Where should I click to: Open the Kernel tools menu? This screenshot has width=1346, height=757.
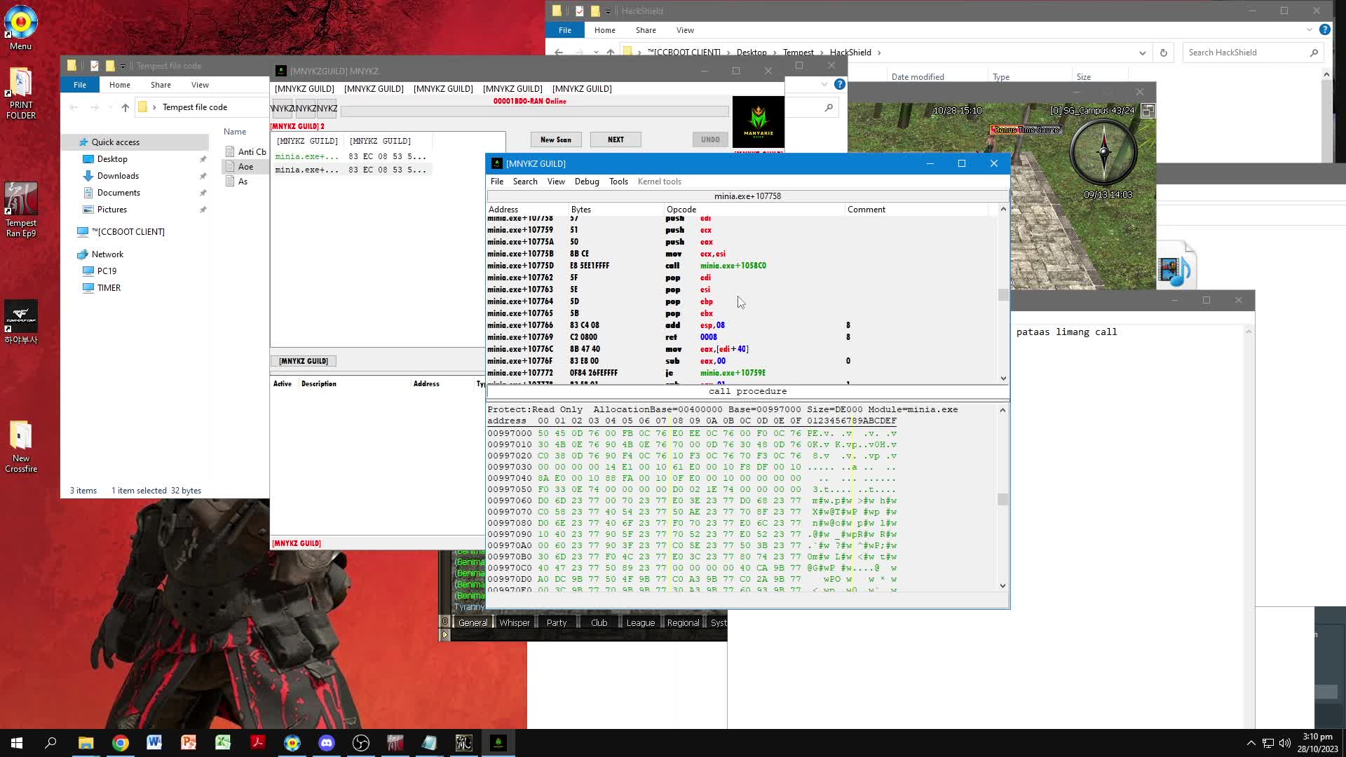(659, 182)
